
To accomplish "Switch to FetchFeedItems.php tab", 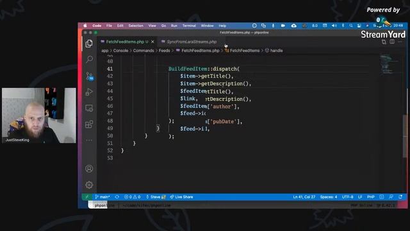I will (x=125, y=42).
